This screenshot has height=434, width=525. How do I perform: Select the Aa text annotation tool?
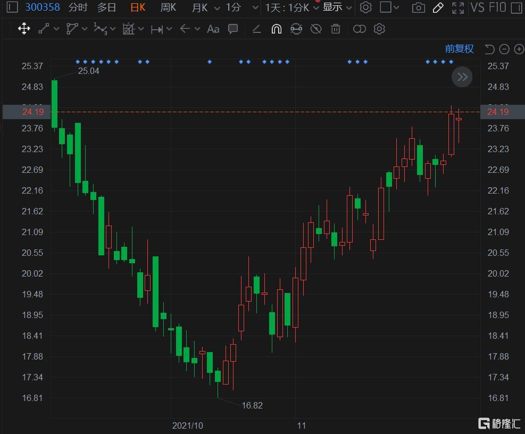point(213,29)
